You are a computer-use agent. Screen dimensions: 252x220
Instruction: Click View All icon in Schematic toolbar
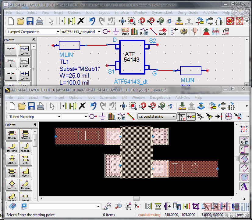[122, 21]
